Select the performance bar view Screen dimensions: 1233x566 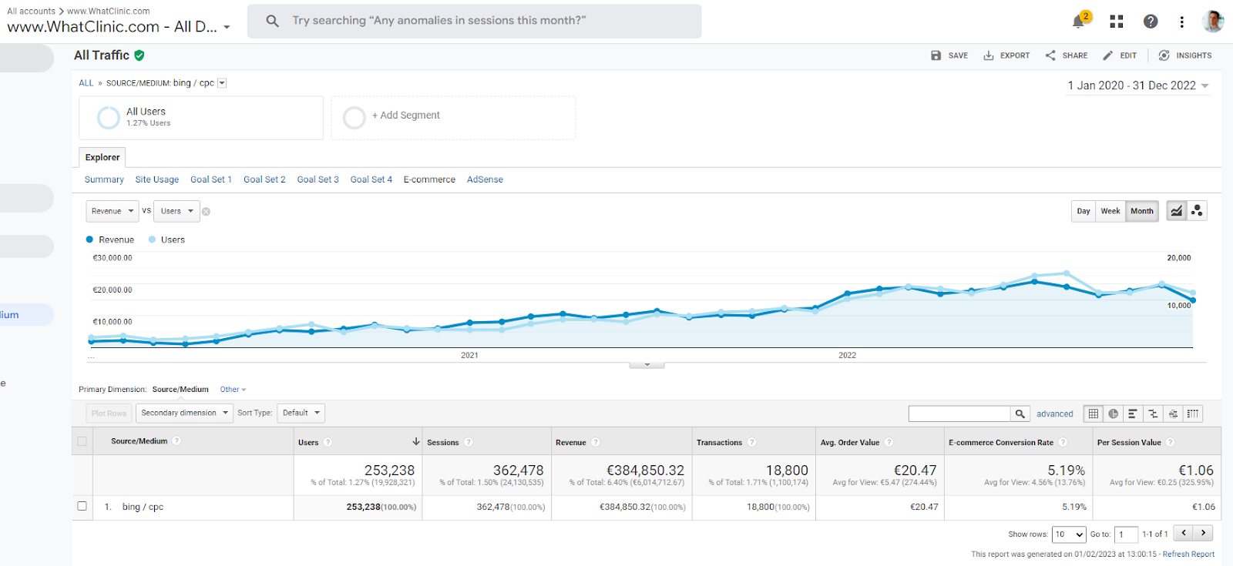click(x=1133, y=414)
